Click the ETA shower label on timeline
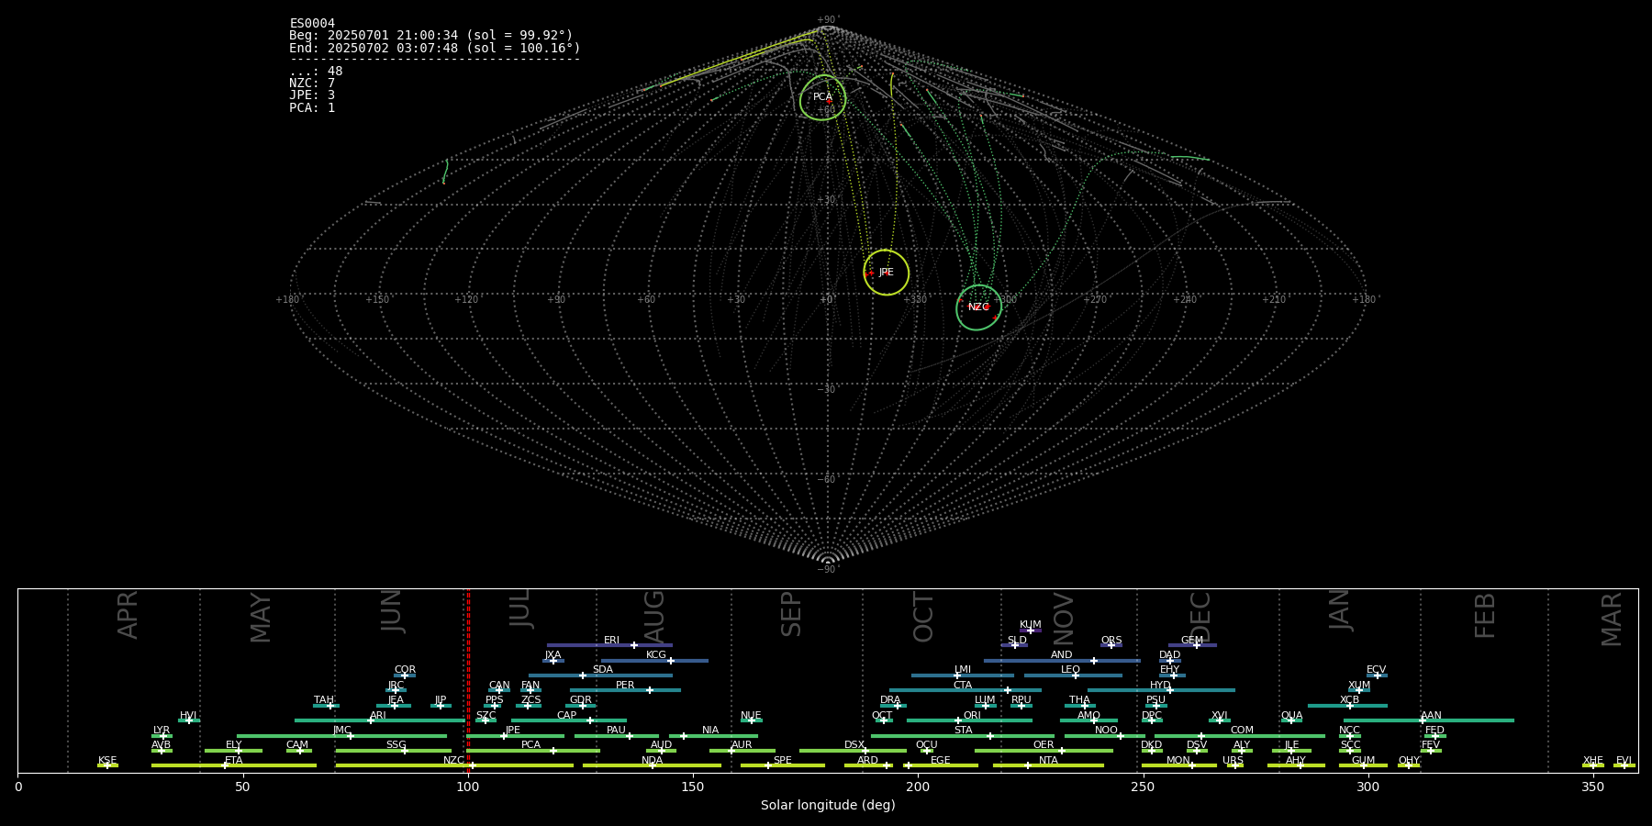The height and width of the screenshot is (826, 1652). pyautogui.click(x=234, y=761)
